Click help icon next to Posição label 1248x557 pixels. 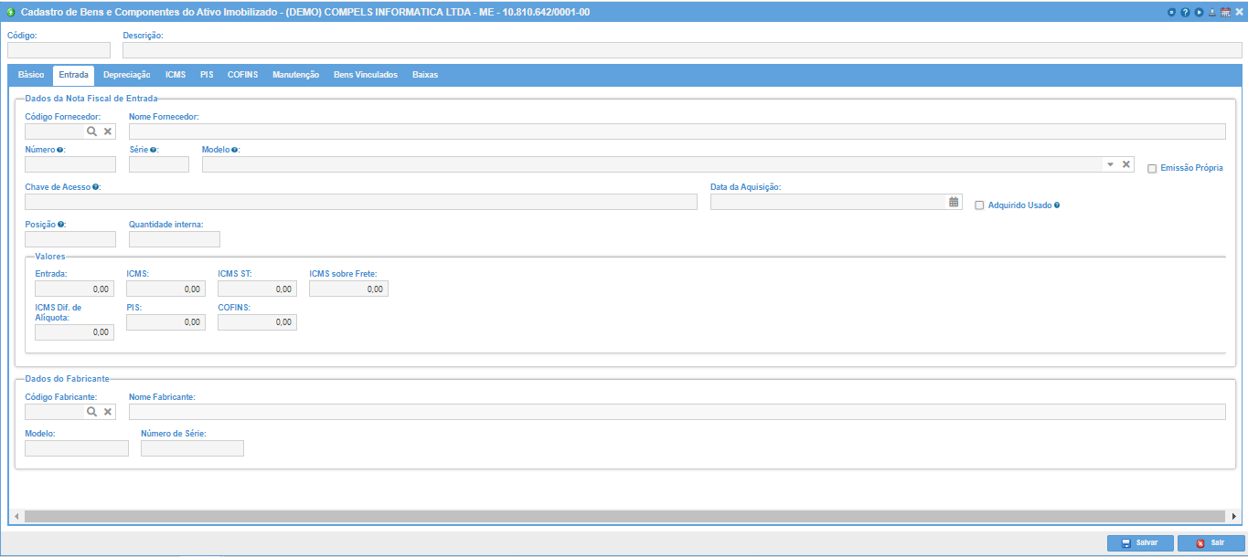pos(60,225)
